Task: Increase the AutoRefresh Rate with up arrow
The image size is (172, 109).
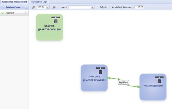Action: pos(142,7)
